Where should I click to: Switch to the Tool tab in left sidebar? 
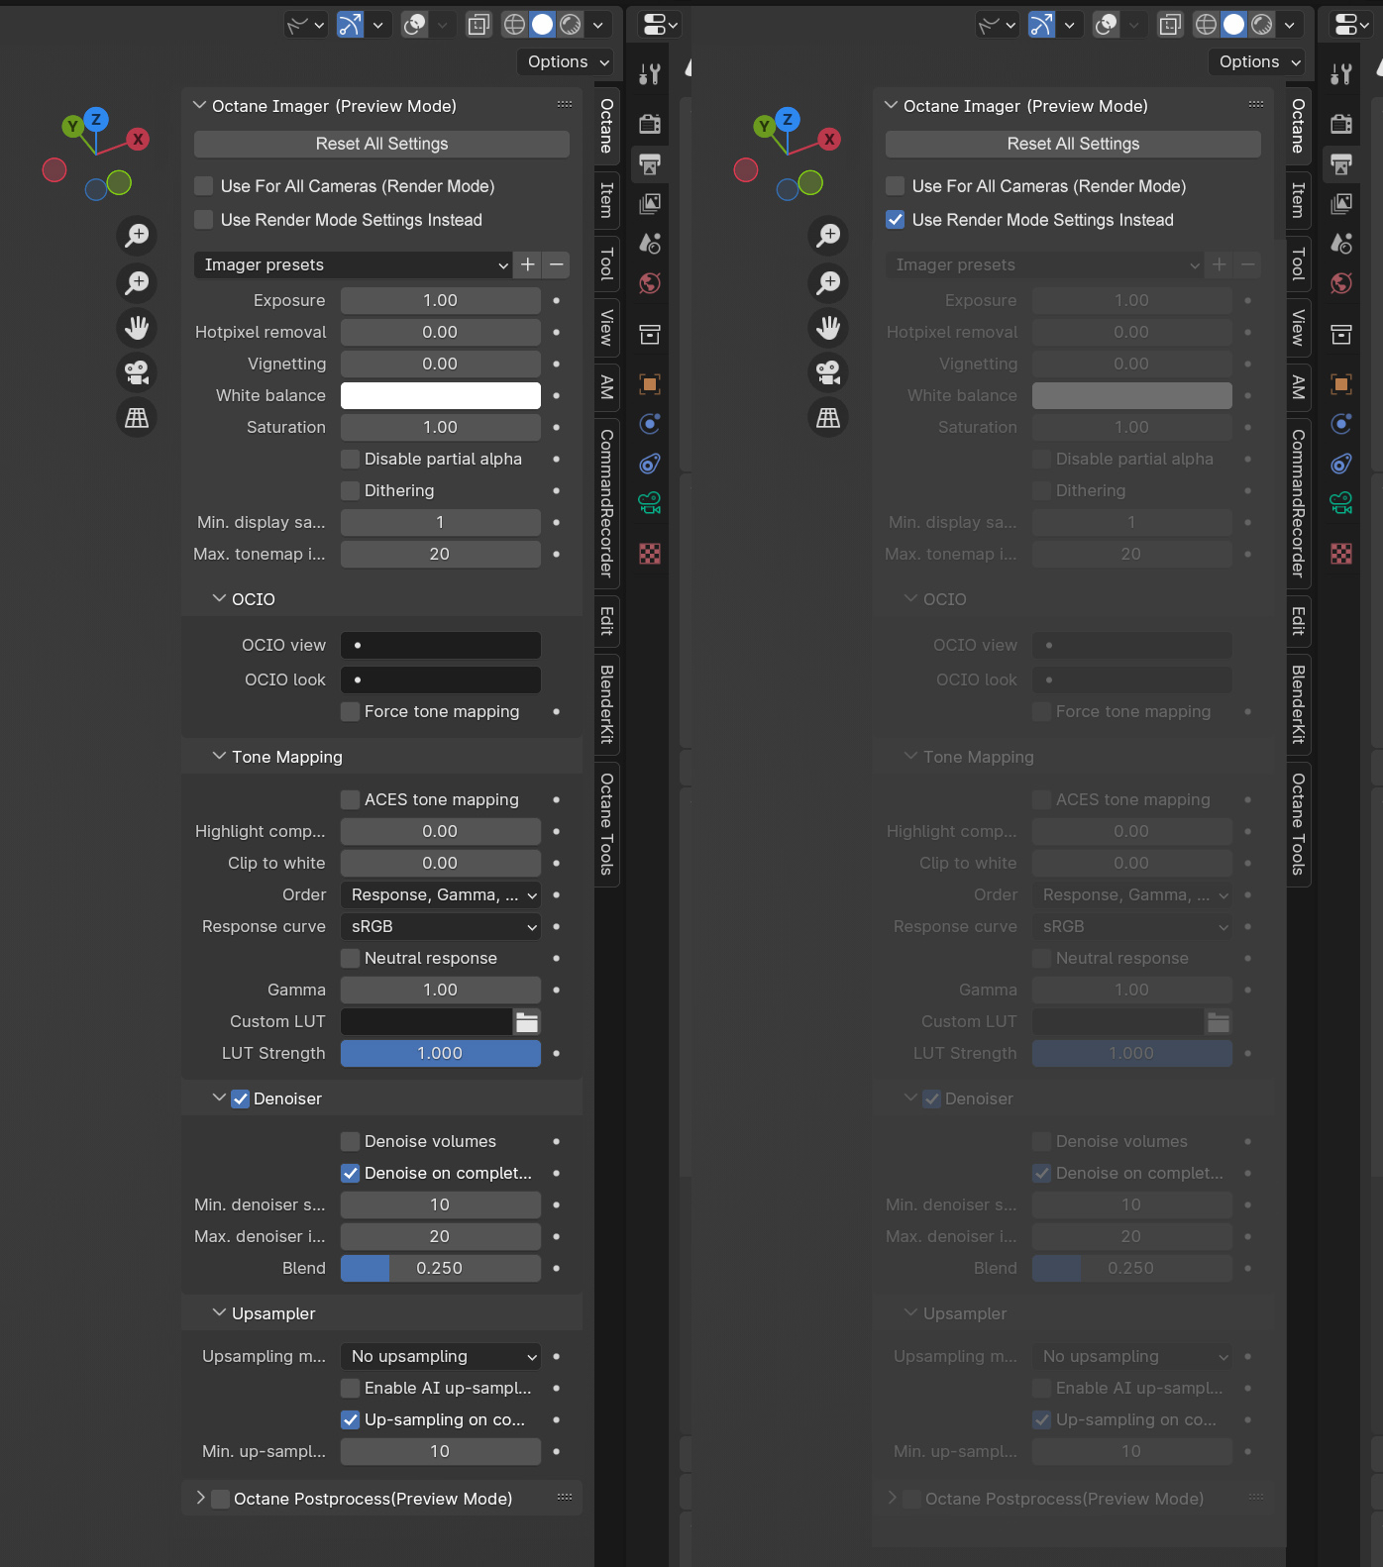pos(606,264)
